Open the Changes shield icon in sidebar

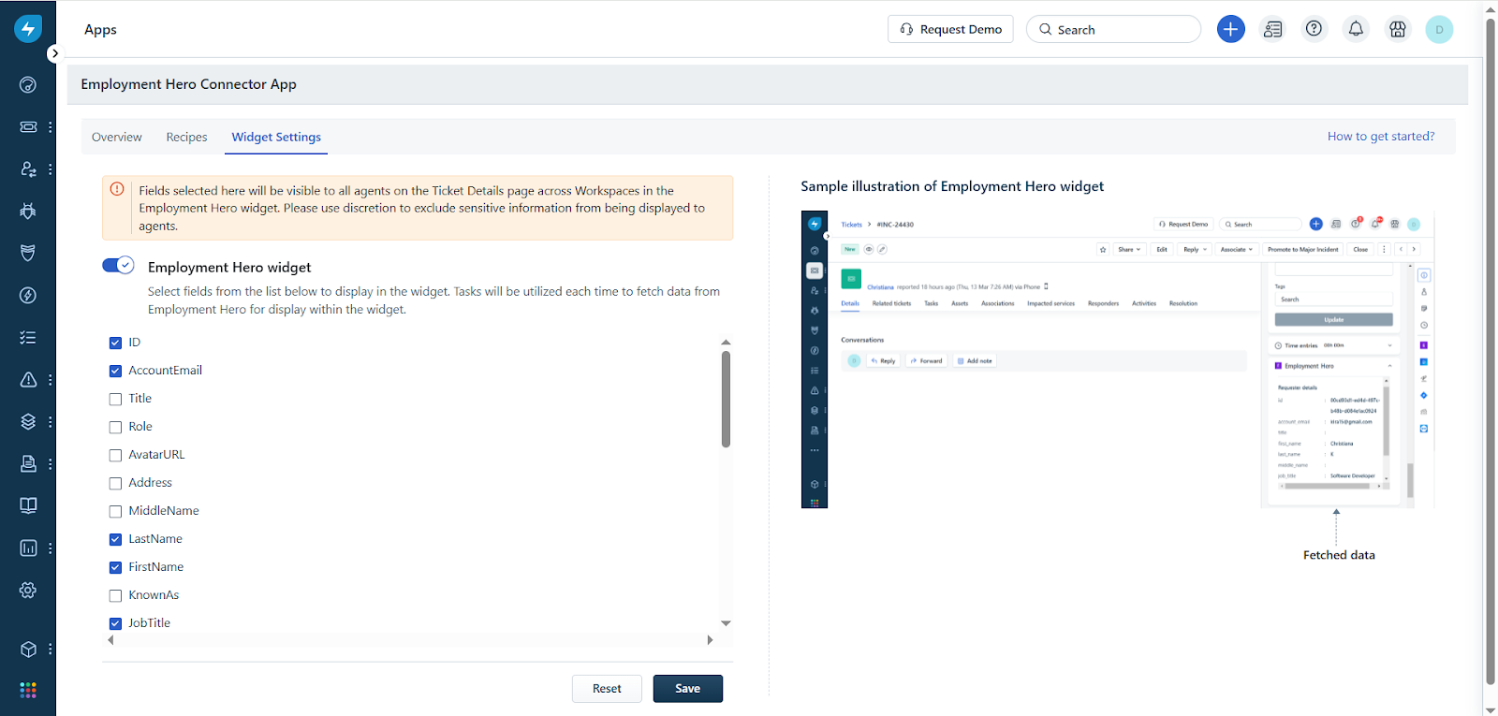[x=28, y=253]
